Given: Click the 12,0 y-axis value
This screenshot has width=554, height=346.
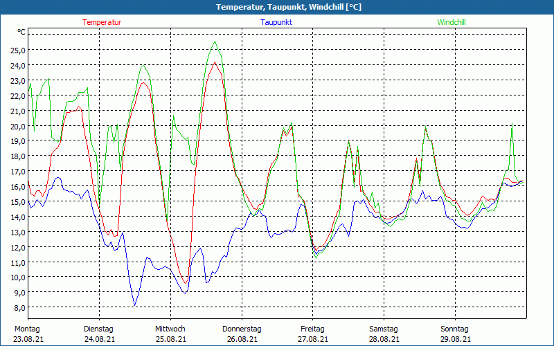Looking at the screenshot, I should point(18,247).
